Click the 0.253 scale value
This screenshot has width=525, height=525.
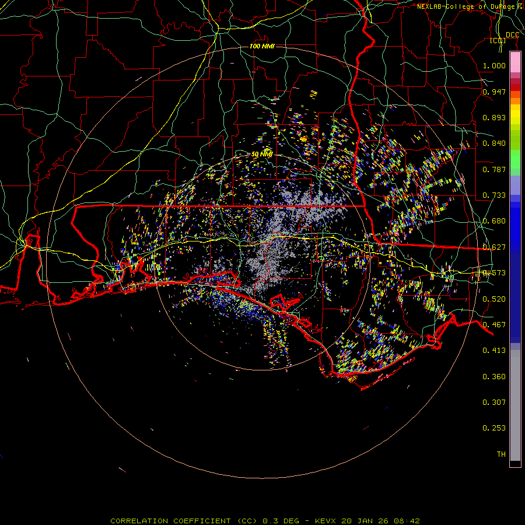coord(494,428)
